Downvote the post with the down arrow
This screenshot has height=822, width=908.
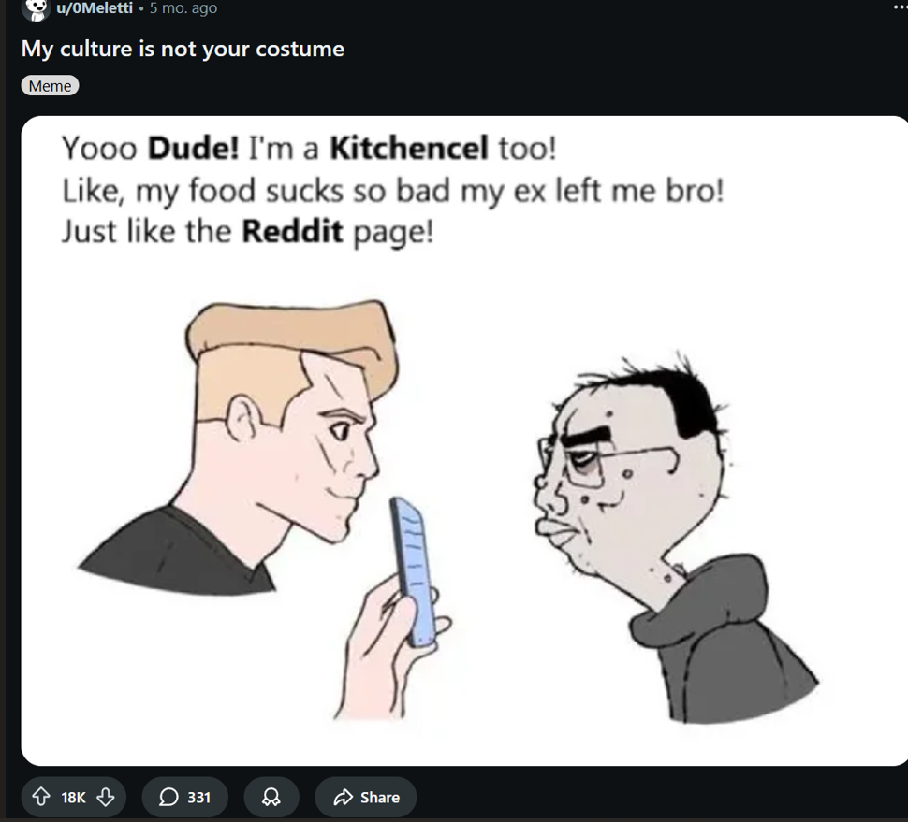tap(106, 797)
